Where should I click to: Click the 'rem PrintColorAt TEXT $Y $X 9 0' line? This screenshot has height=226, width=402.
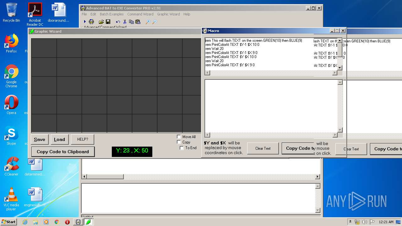point(230,65)
